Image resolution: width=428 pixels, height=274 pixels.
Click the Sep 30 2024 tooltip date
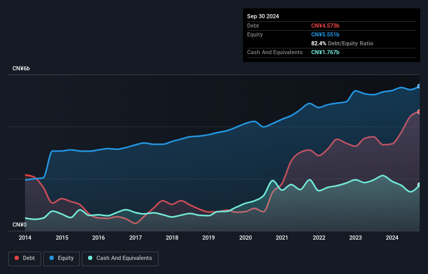tap(263, 16)
